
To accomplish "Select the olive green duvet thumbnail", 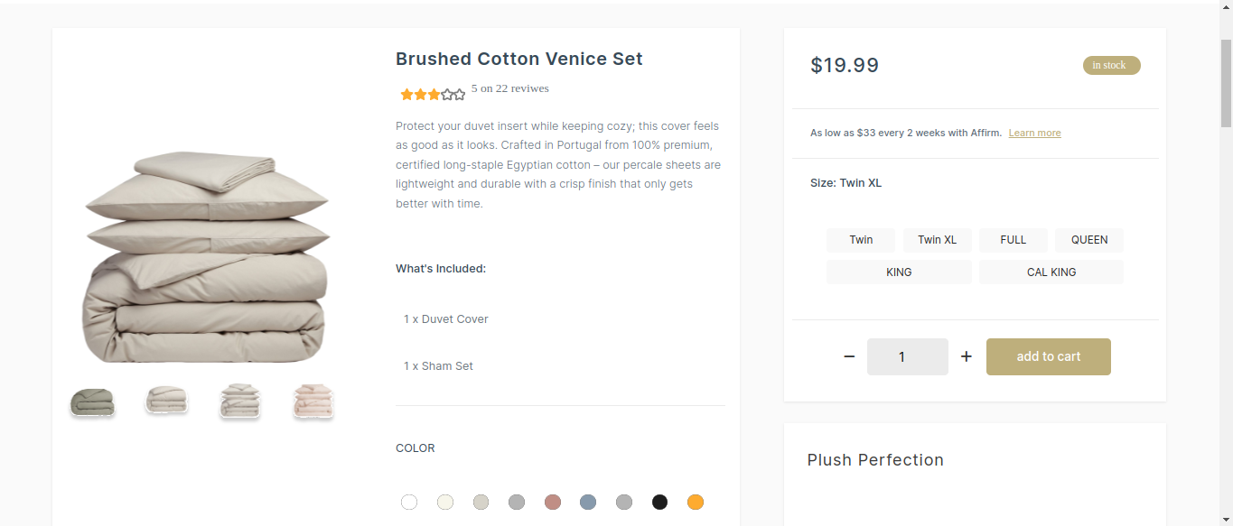I will 92,401.
